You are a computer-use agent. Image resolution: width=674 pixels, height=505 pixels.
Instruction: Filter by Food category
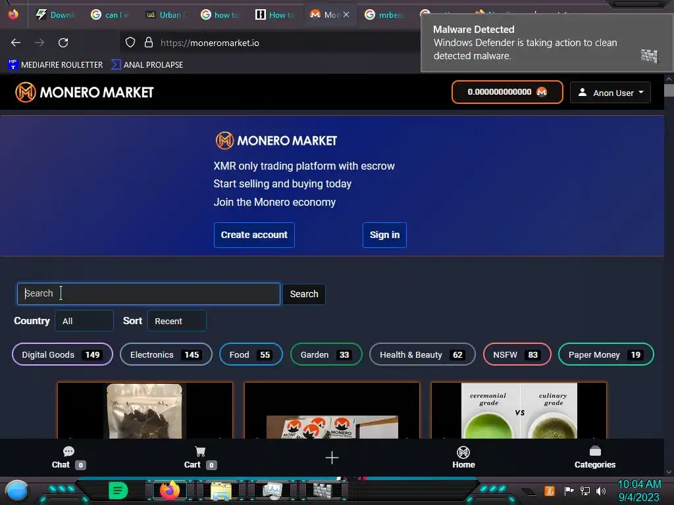[251, 354]
